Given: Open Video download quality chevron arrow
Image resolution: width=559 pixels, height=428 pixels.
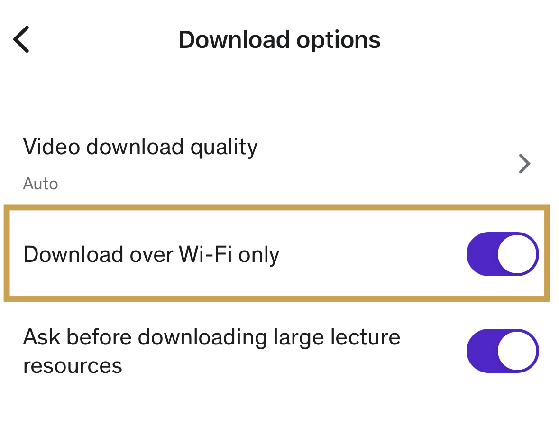Looking at the screenshot, I should pos(524,164).
